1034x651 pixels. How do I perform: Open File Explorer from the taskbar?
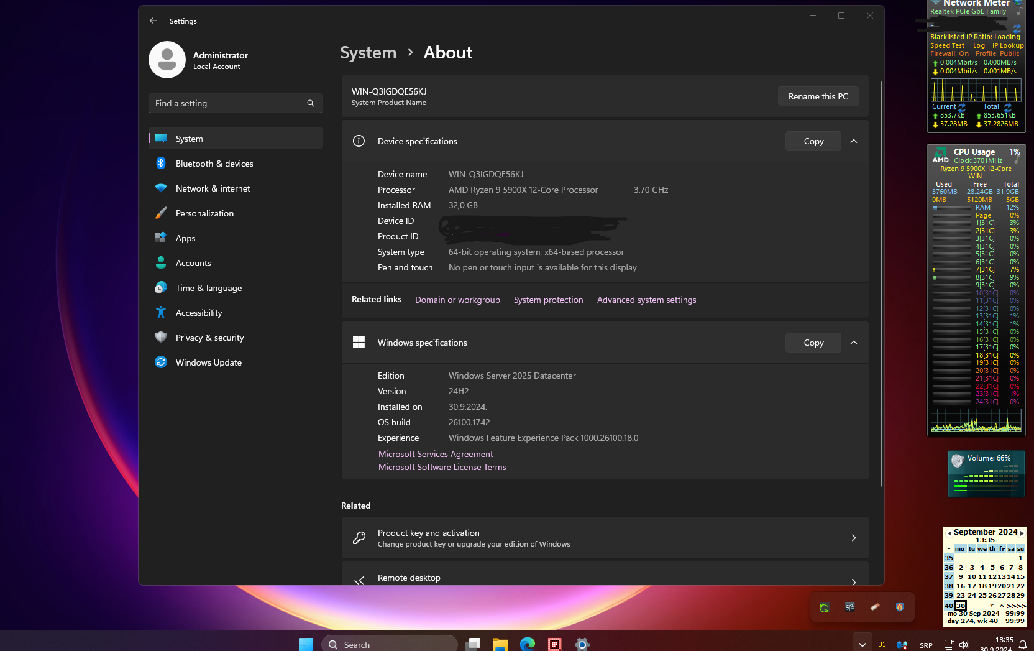coord(500,644)
